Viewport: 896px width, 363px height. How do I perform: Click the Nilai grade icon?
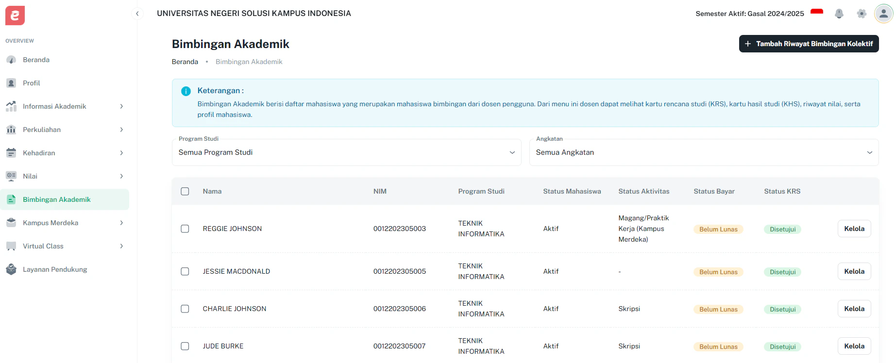click(x=11, y=176)
